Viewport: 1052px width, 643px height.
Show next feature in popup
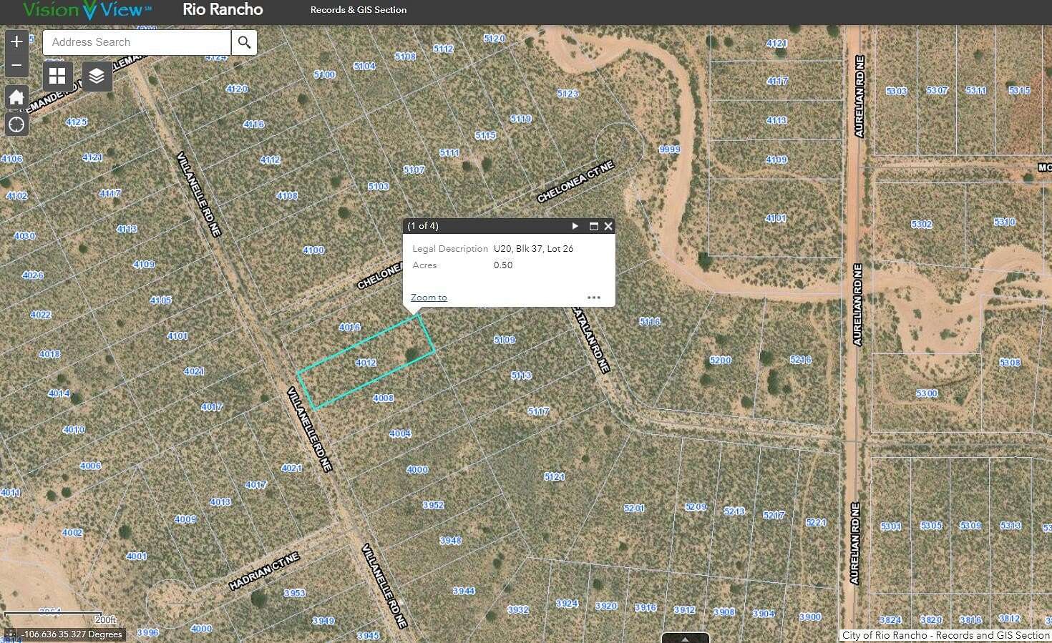pyautogui.click(x=575, y=226)
